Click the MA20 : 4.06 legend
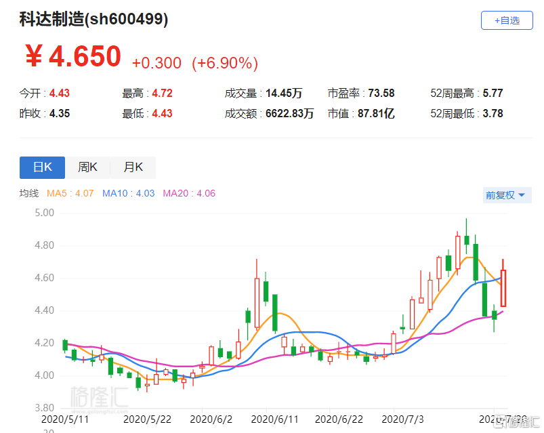 pyautogui.click(x=189, y=193)
